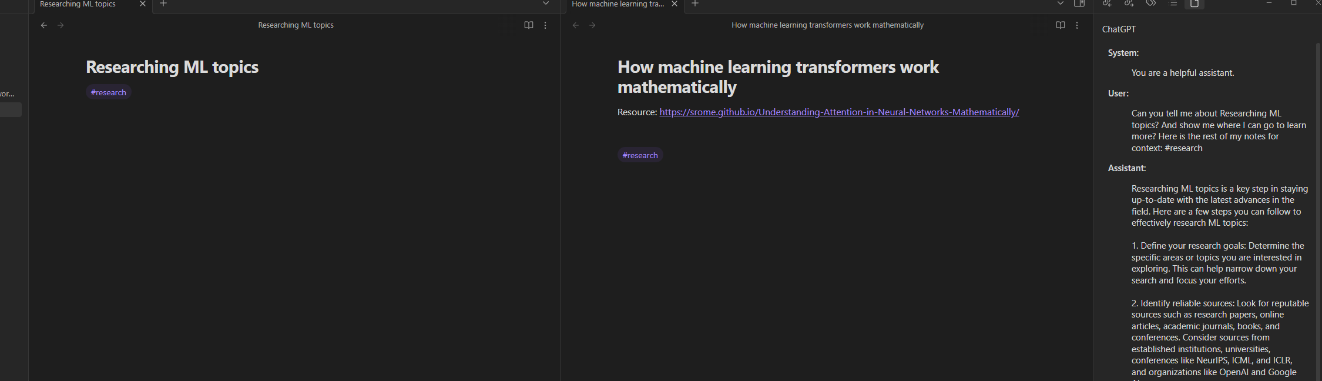
Task: Click #research tag in the transformers note
Action: pos(640,155)
